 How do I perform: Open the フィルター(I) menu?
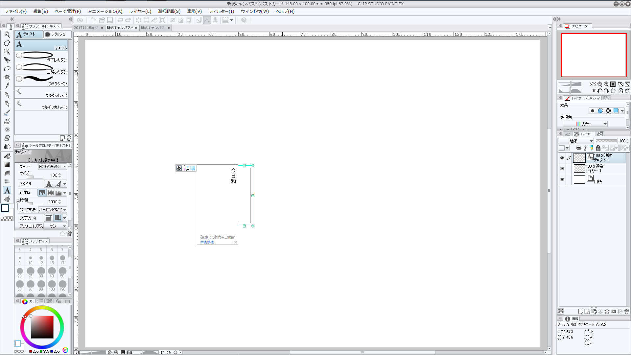coord(221,12)
